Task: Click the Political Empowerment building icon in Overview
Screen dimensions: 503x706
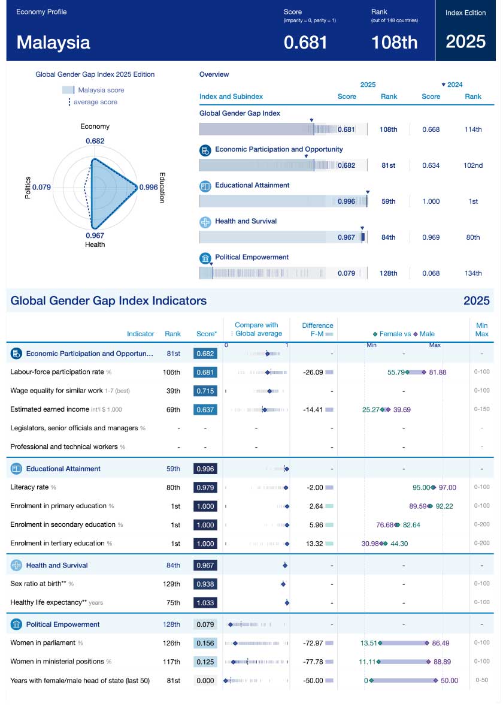Action: pyautogui.click(x=205, y=258)
